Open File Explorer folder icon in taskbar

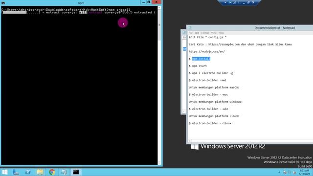[40, 172]
